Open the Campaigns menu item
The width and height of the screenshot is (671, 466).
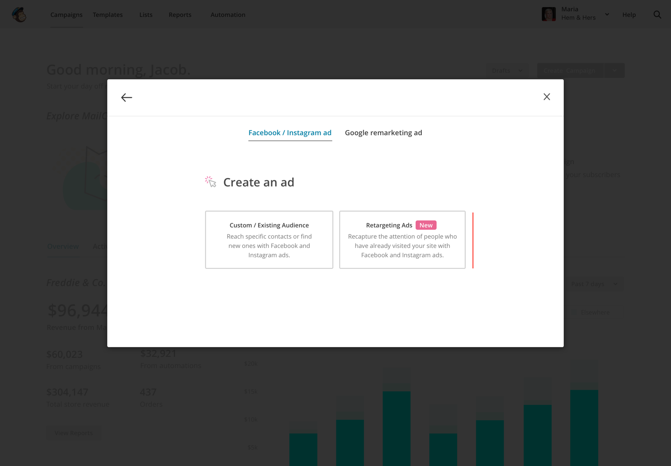click(x=66, y=15)
